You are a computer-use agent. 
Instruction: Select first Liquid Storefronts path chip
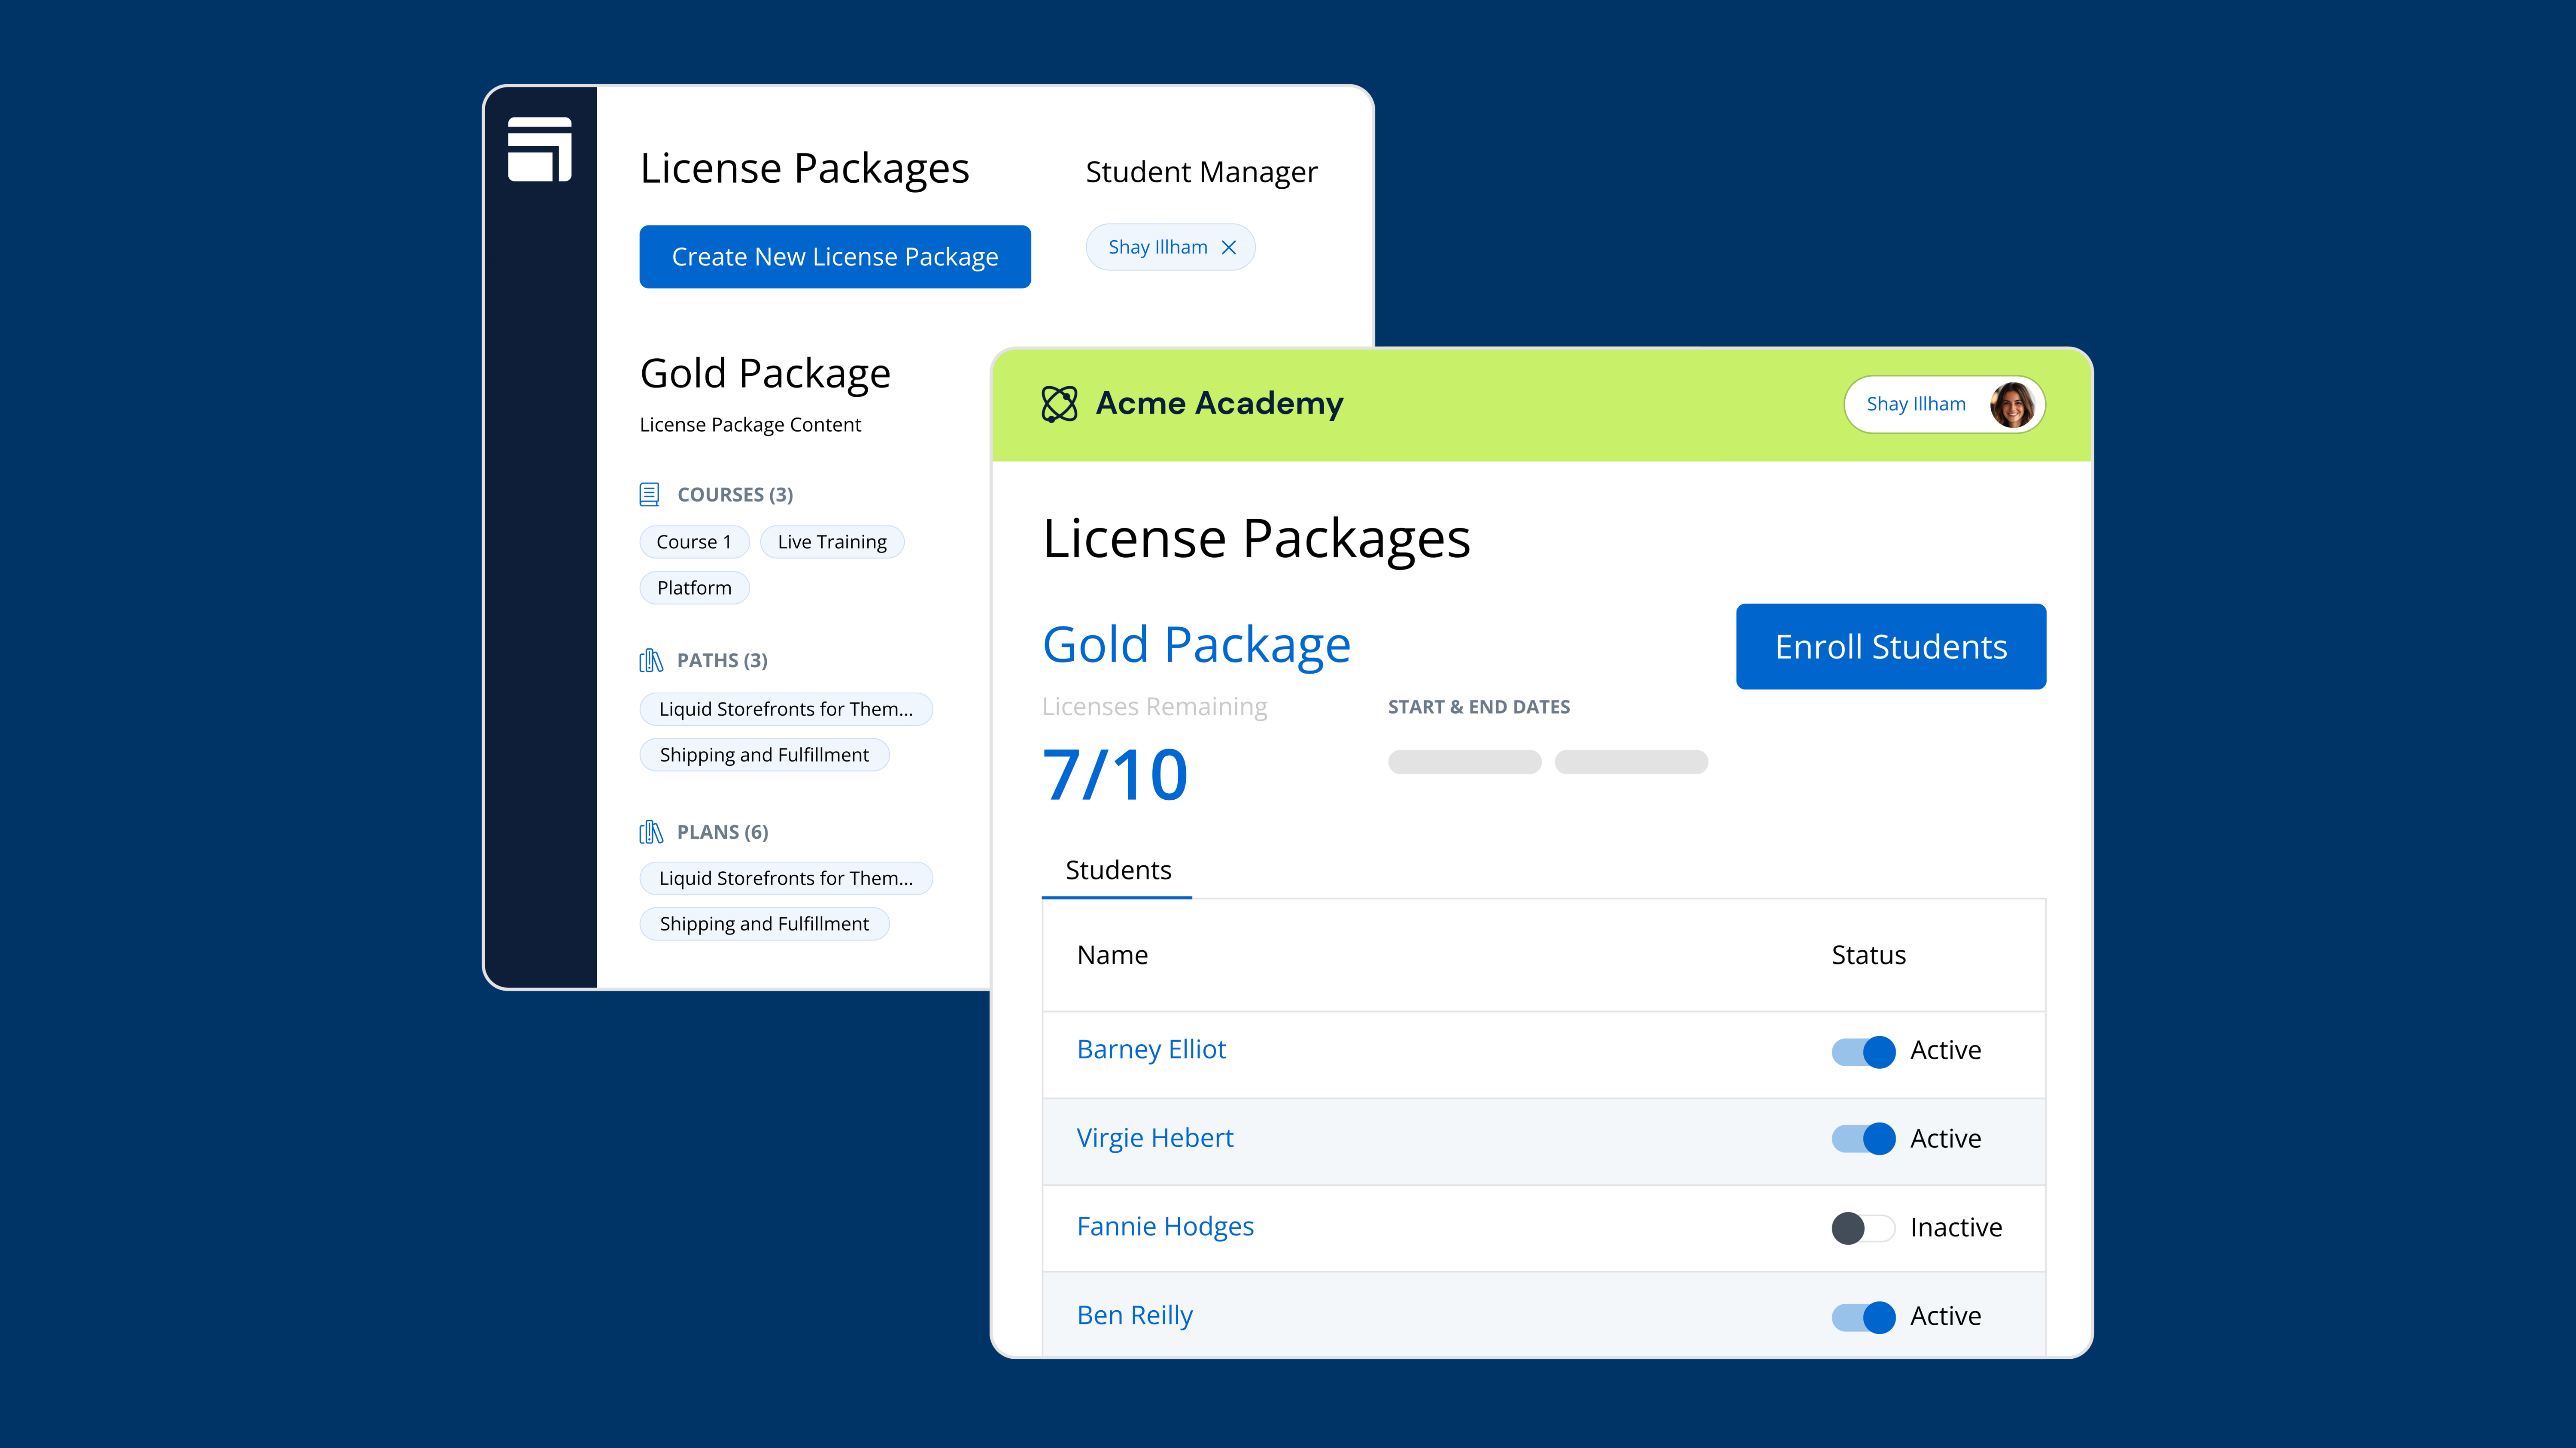[x=786, y=708]
